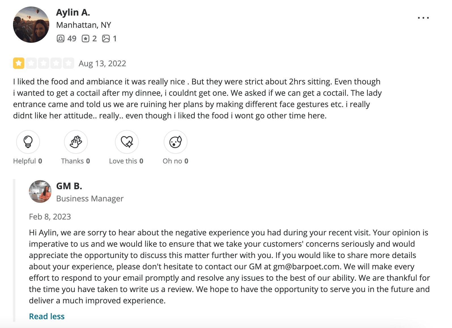This screenshot has width=452, height=328.
Task: Click the Aug 13, 2022 review date
Action: coord(103,63)
